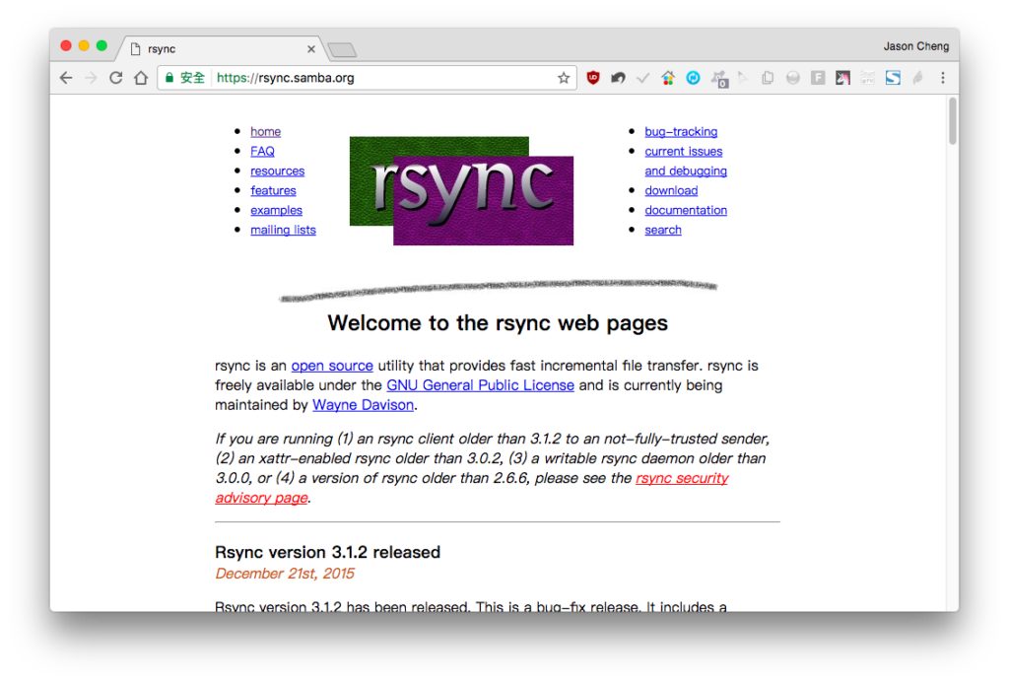Go back using the back arrow

click(66, 78)
